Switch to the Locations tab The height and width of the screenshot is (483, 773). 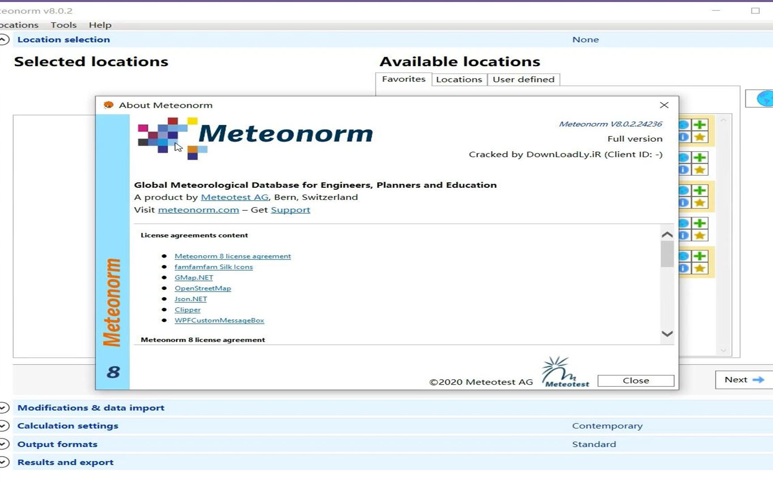point(459,80)
